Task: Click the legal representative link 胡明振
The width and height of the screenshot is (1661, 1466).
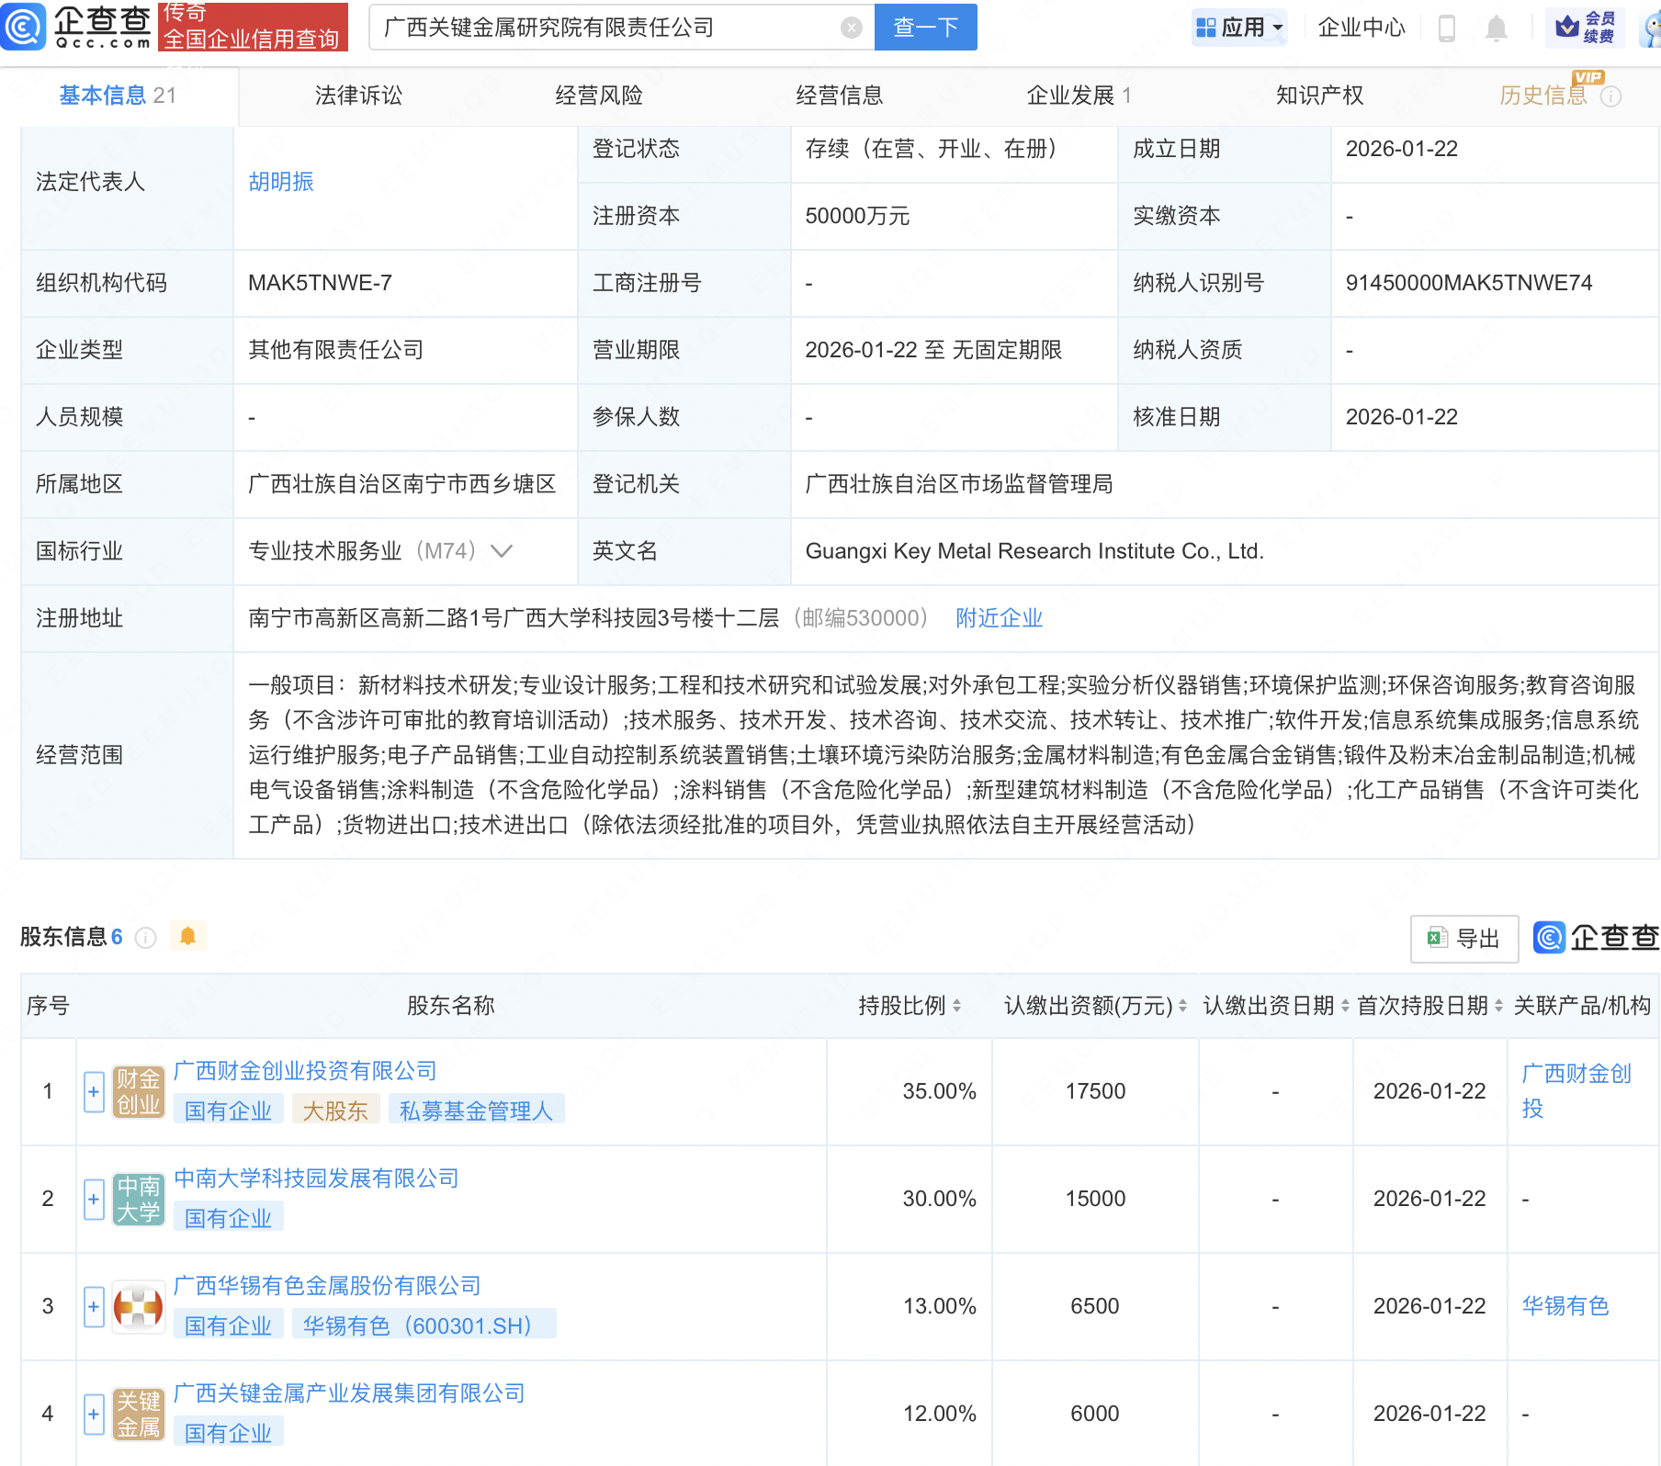Action: (x=281, y=181)
